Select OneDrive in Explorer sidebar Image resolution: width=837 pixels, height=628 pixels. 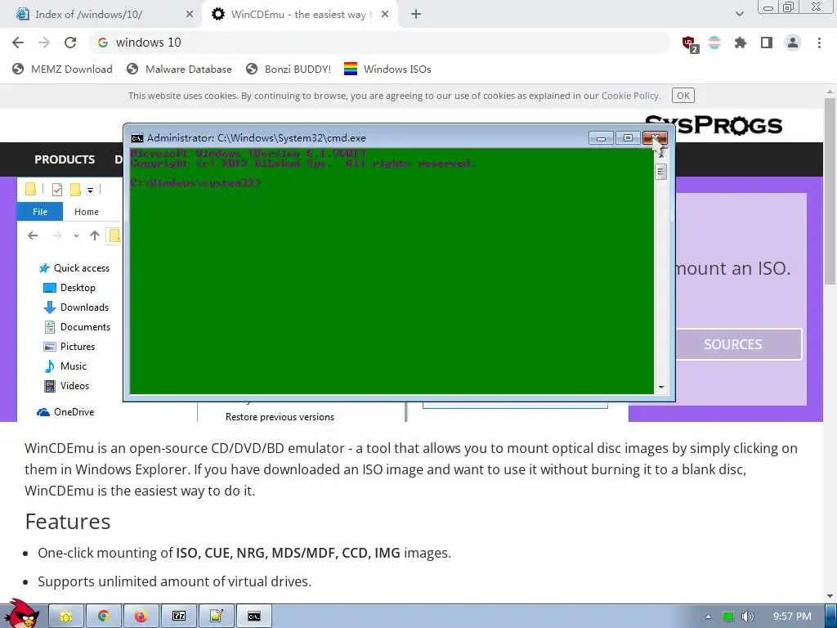[x=65, y=412]
